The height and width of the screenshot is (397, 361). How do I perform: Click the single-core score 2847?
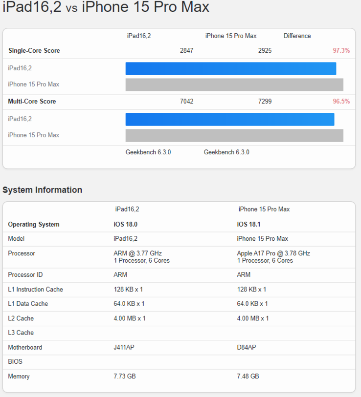pos(186,51)
